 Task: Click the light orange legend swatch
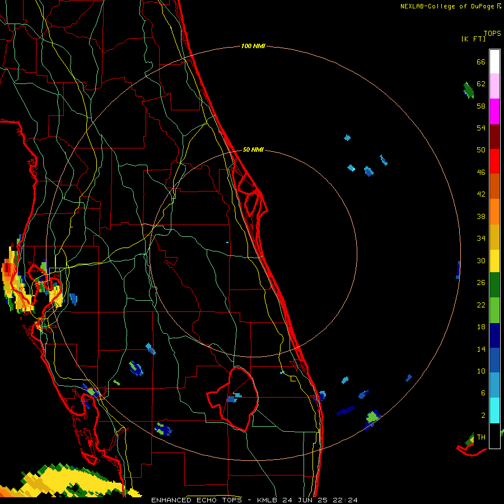tap(494, 212)
